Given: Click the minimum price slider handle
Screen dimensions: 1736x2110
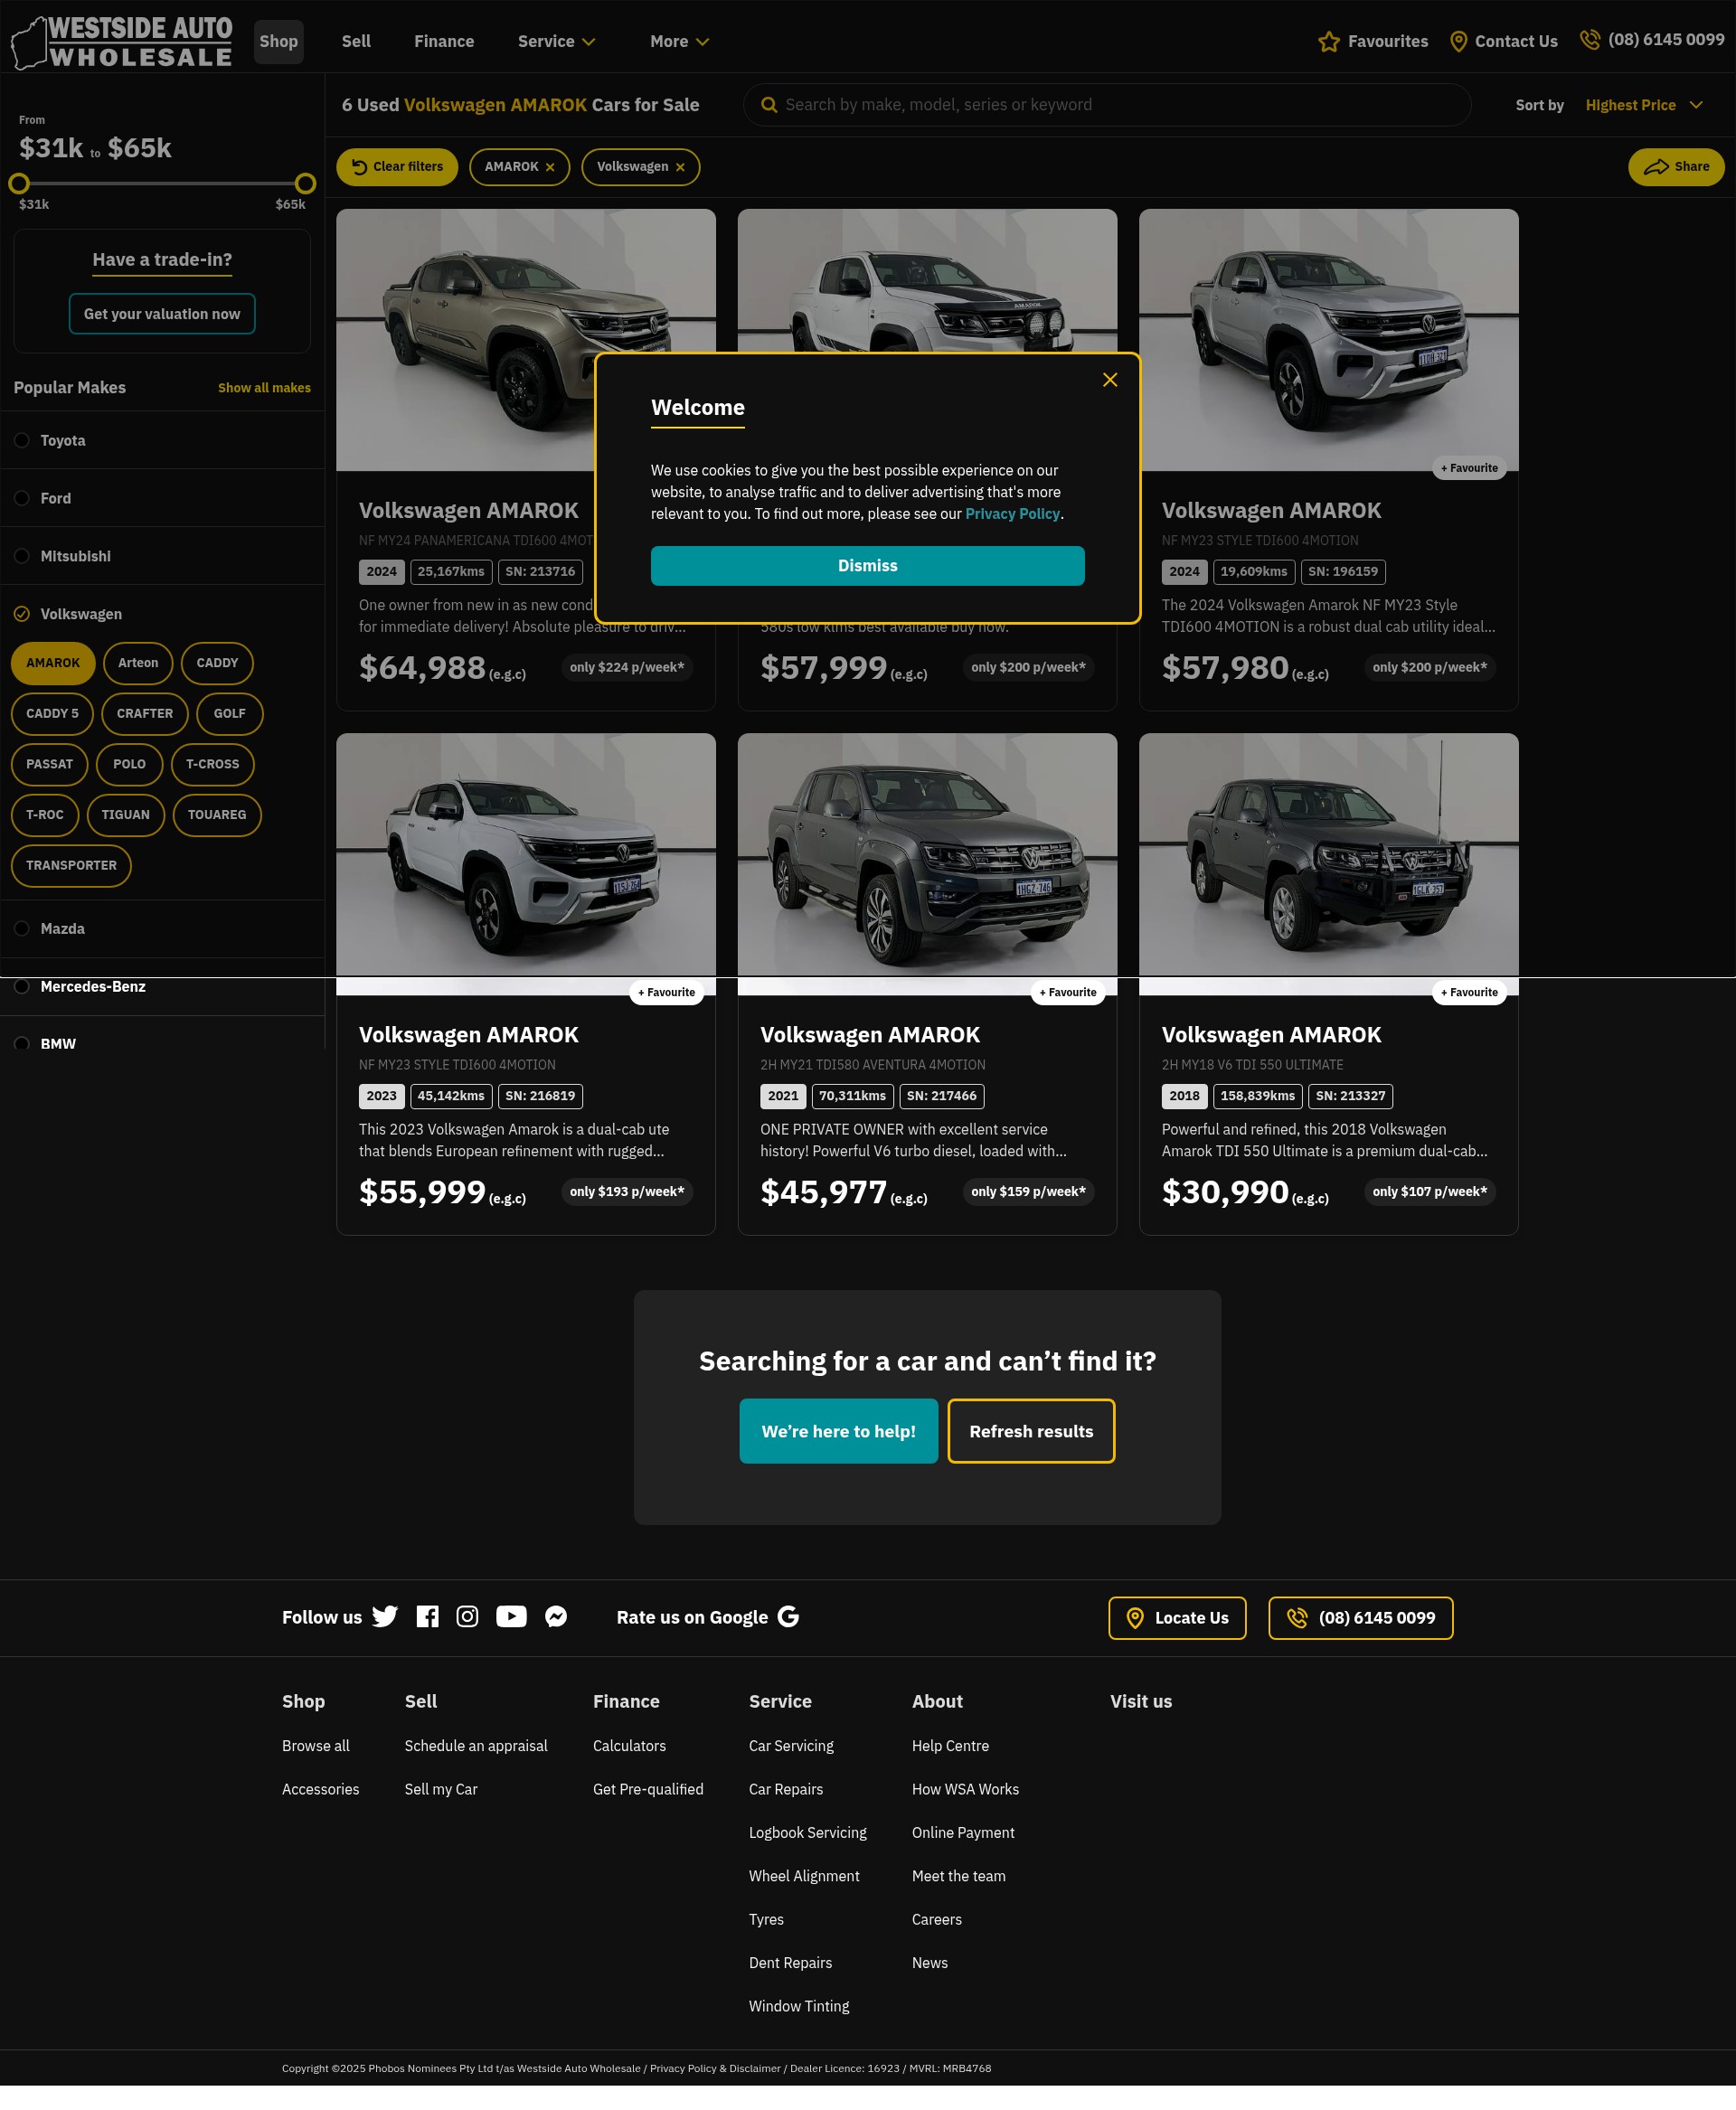Looking at the screenshot, I should 19,184.
